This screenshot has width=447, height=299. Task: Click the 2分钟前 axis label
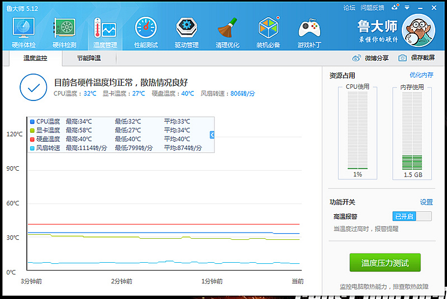(121, 281)
